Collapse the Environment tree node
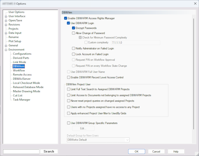This screenshot has width=199, height=156. 6,50
